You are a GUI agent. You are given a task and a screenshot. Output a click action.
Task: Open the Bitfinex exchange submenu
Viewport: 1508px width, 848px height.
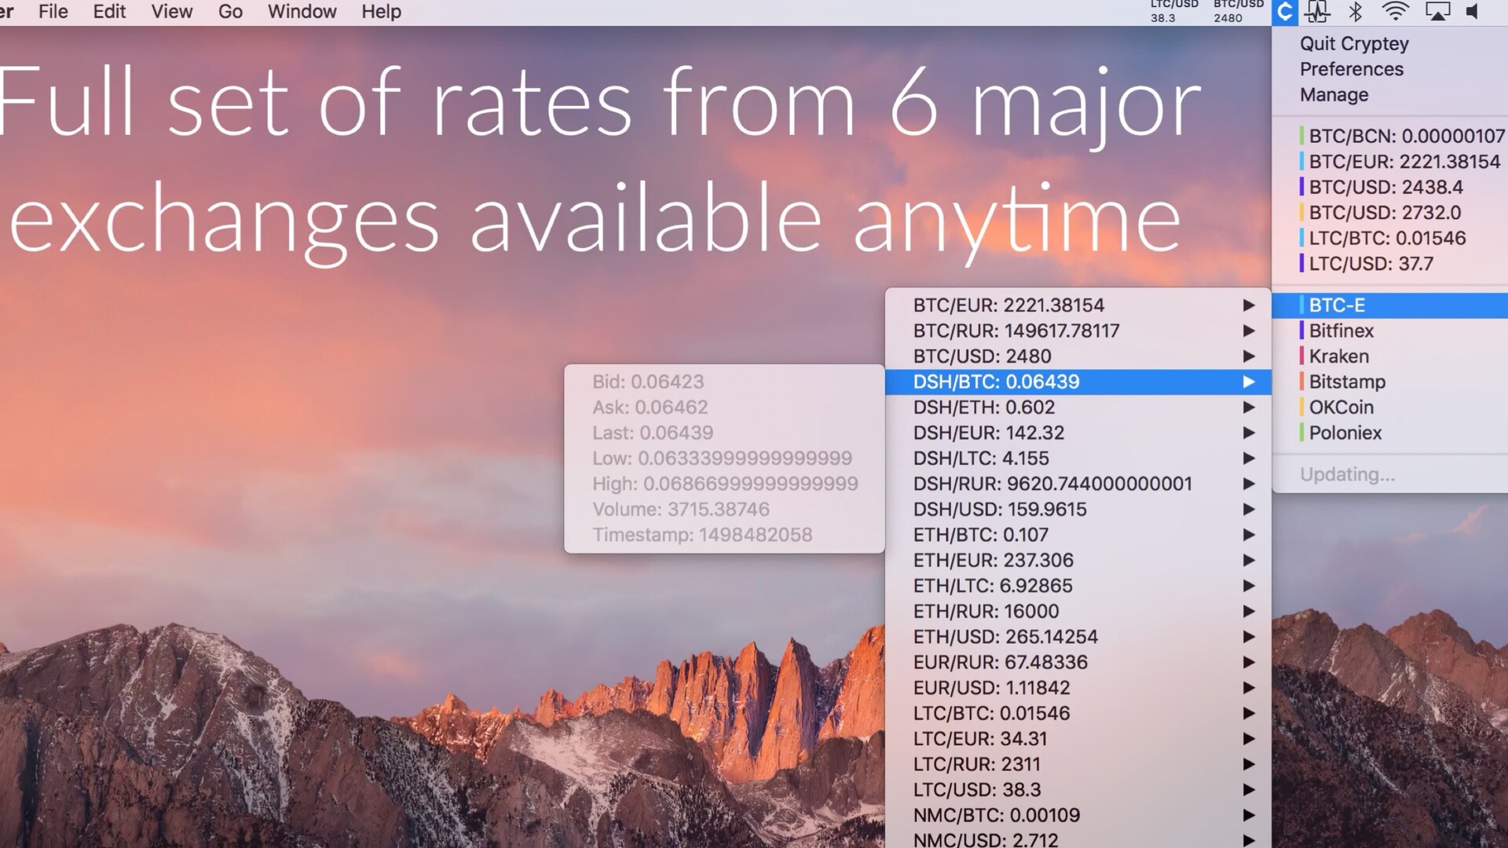click(1390, 331)
